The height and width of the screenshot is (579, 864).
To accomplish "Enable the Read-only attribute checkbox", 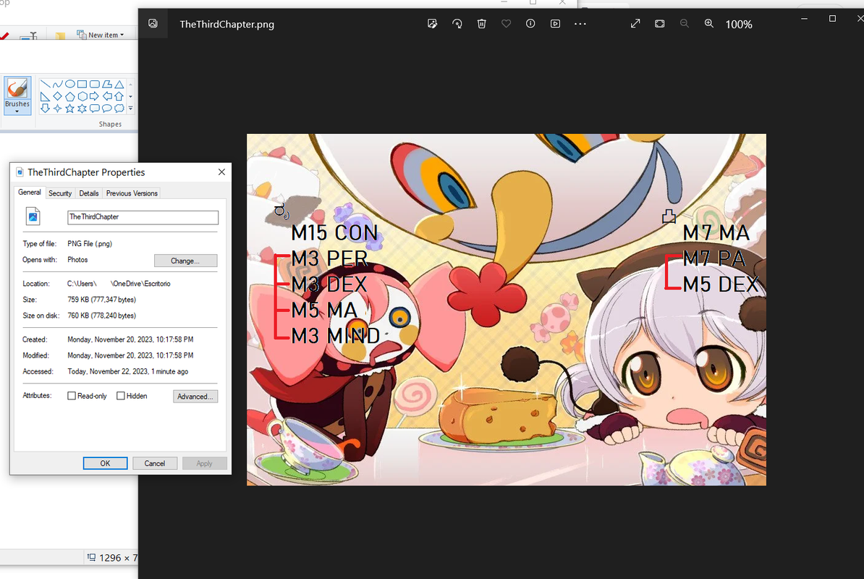I will click(x=72, y=396).
